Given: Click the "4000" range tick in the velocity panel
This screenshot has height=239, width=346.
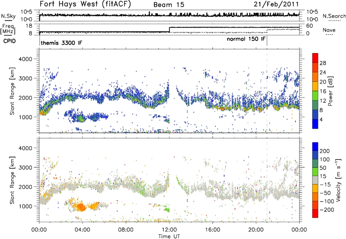Looking at the screenshot, I should [x=25, y=148].
